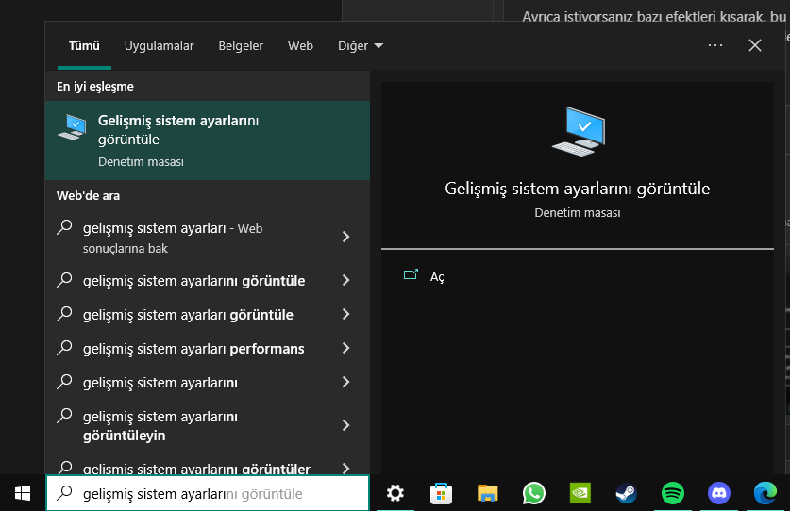Select the Web tab
The image size is (790, 511).
click(300, 46)
